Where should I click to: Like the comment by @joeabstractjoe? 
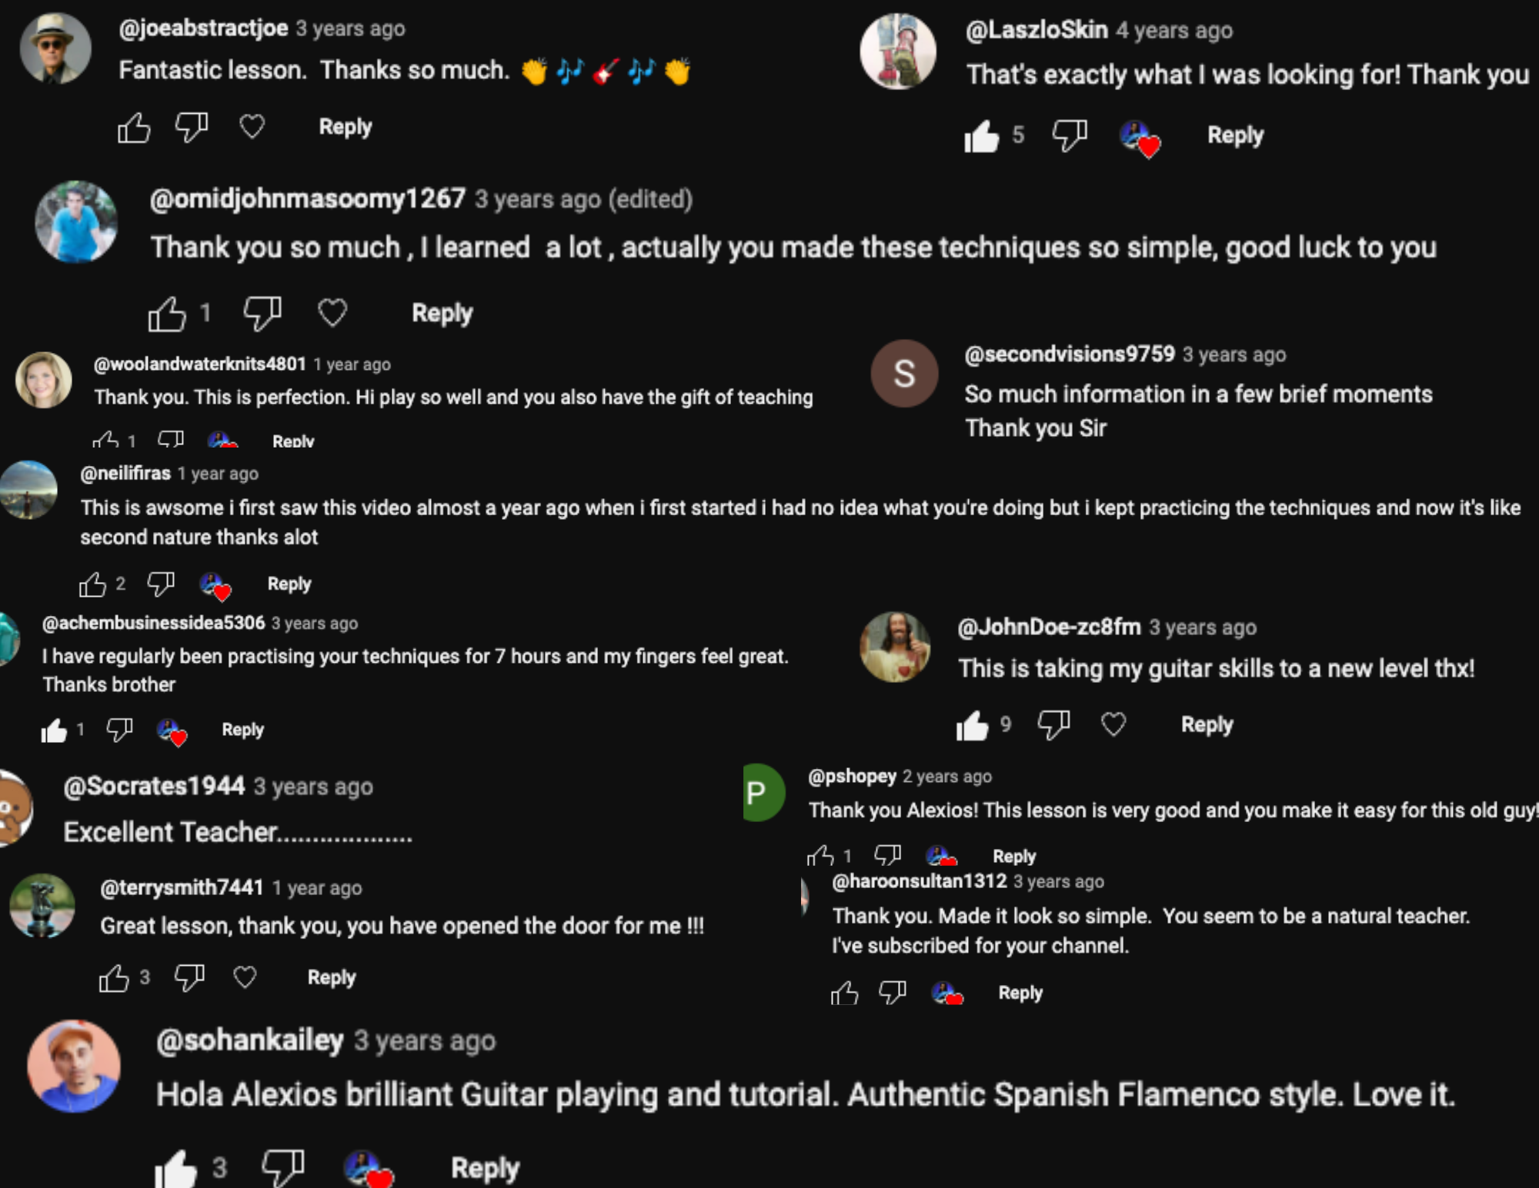click(134, 128)
